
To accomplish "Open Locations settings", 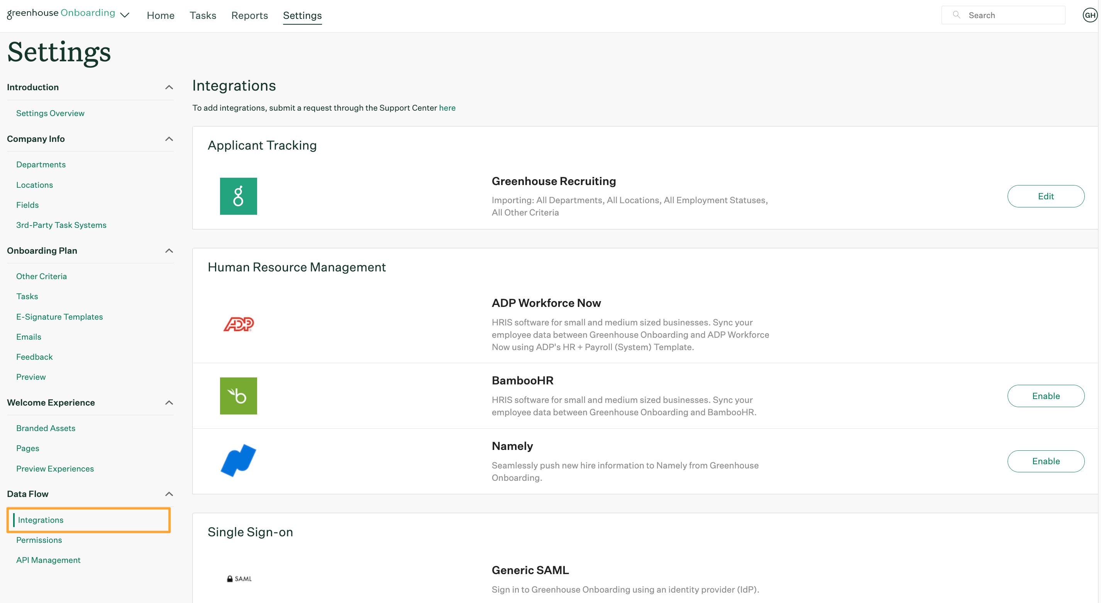I will pyautogui.click(x=35, y=185).
